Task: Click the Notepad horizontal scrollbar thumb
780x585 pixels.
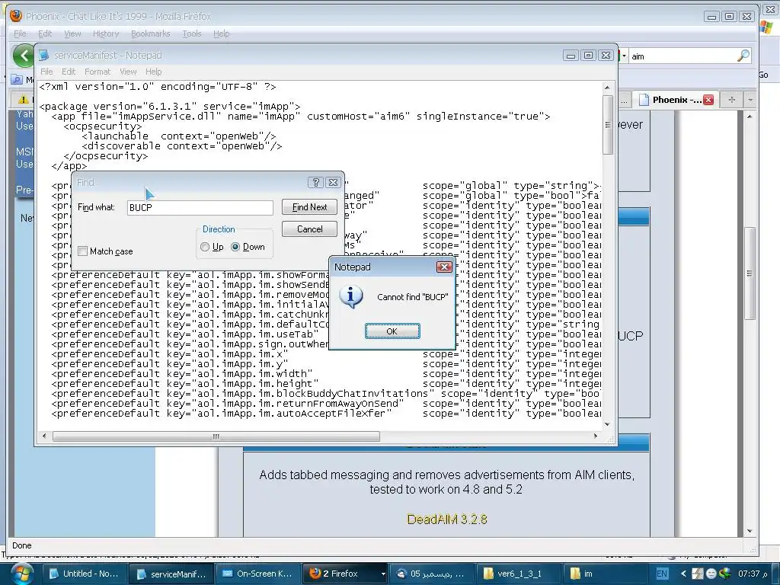Action: 216,436
